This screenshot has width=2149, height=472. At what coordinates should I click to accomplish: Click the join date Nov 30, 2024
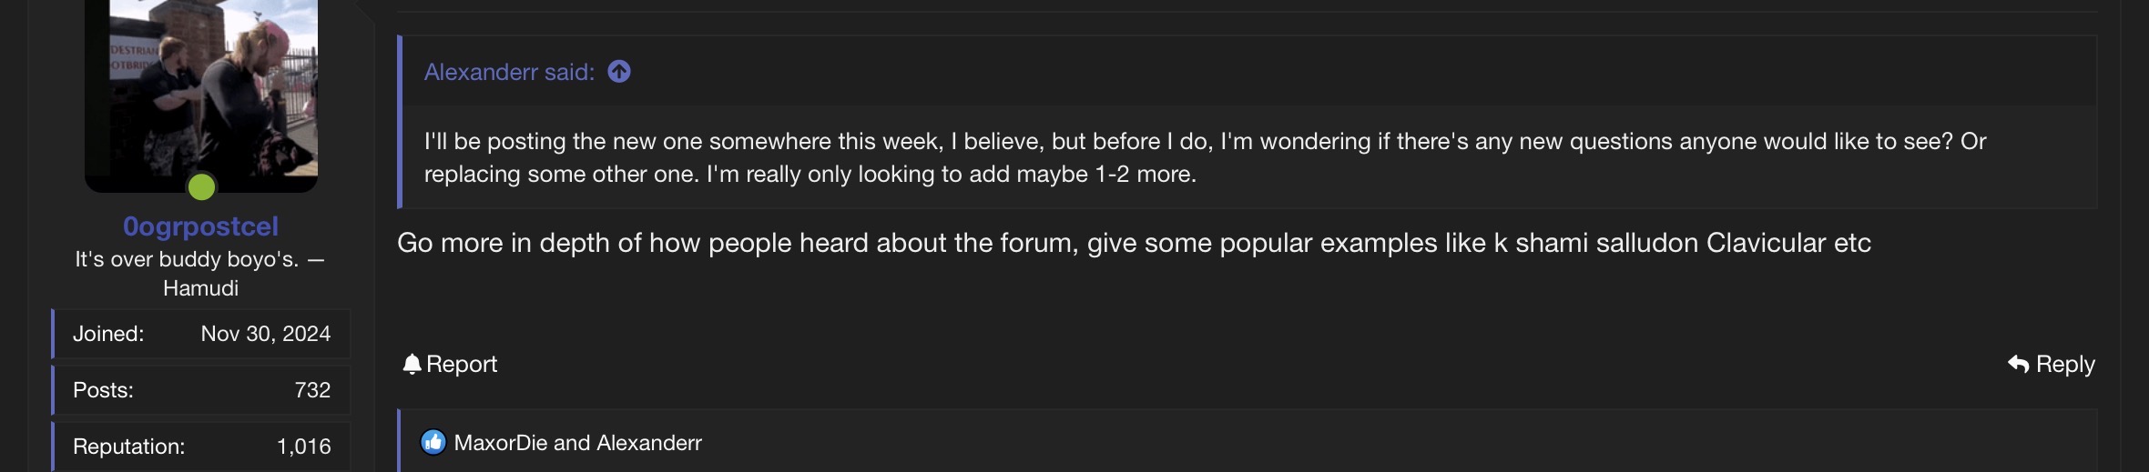tap(265, 334)
